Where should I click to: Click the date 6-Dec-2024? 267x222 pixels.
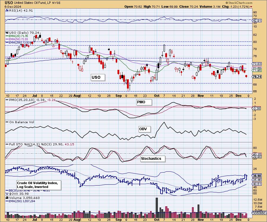pos(13,7)
